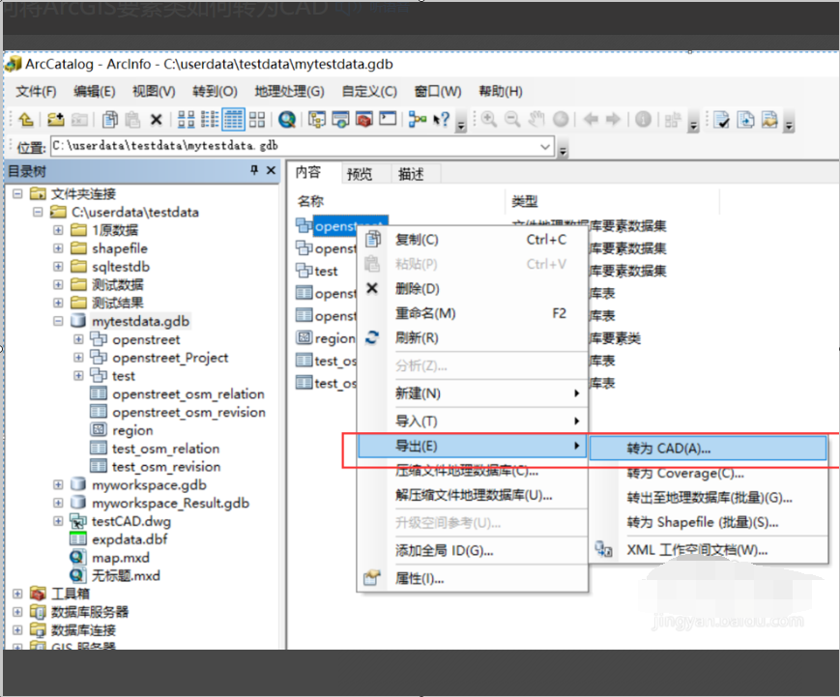Open the Search window icon
Screen dimensions: 840x697
(340, 119)
